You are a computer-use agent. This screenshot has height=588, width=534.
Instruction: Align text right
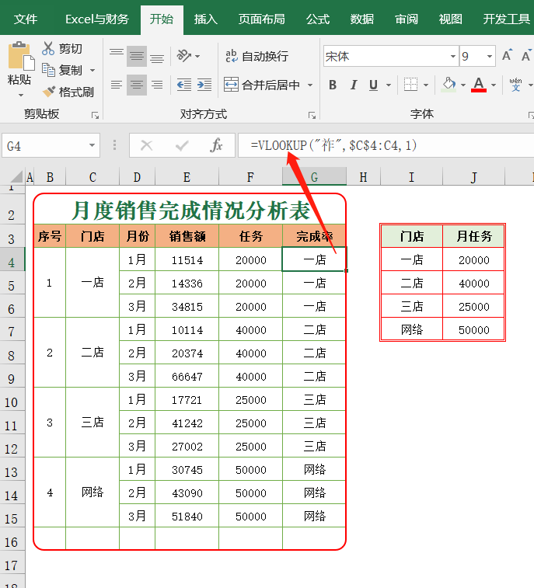[x=157, y=85]
